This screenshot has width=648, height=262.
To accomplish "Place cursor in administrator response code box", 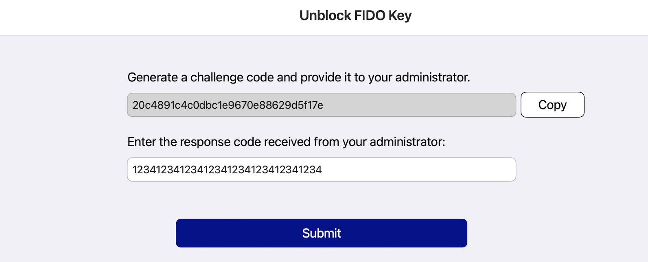I will pyautogui.click(x=321, y=169).
